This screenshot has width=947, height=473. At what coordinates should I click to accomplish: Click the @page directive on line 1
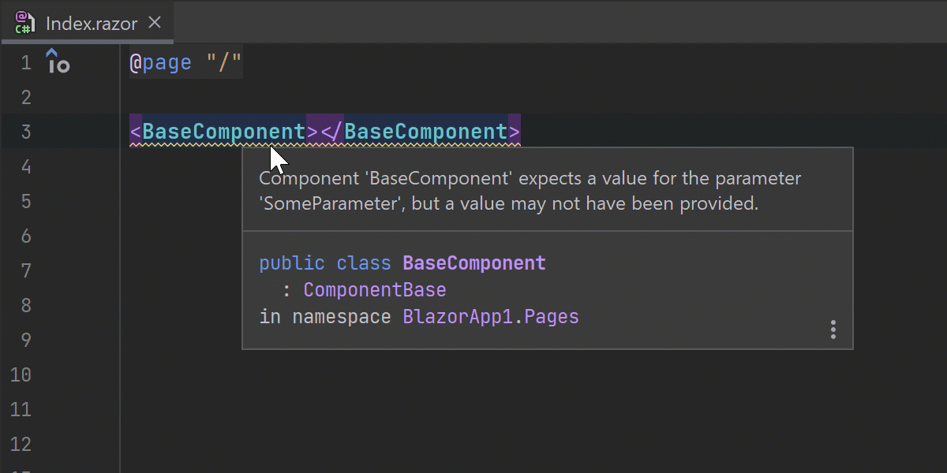coord(161,62)
